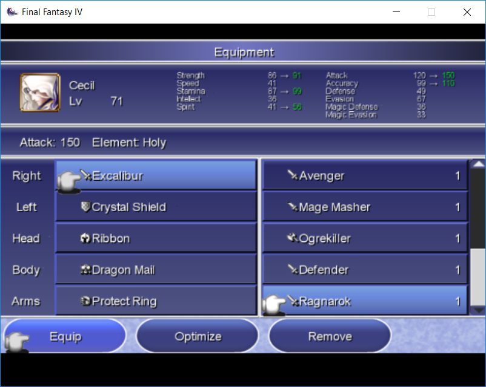Click the Equipment title header
Viewport: 486px width, 387px height.
[x=244, y=52]
